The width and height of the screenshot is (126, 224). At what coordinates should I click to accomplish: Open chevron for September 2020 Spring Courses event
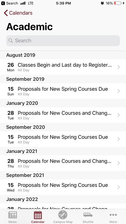(119, 139)
